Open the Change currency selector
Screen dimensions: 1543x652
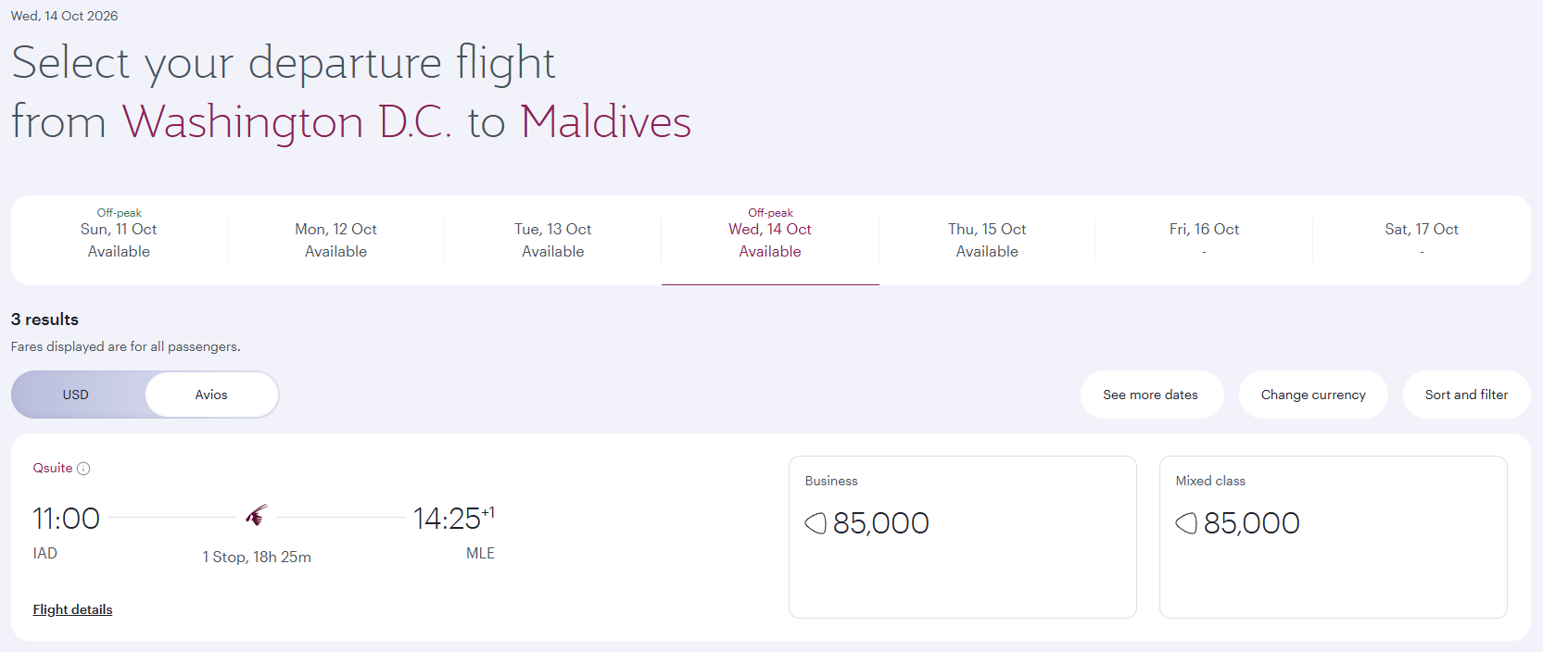point(1313,395)
